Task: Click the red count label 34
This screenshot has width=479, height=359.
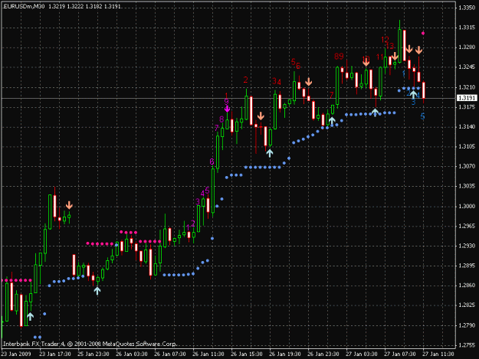Action: 277,81
